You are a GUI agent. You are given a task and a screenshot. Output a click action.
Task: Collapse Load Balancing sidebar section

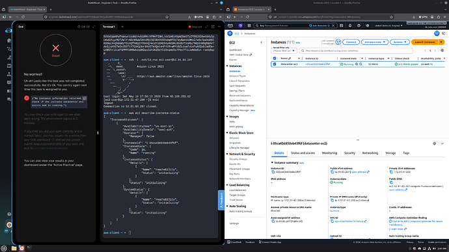click(227, 185)
